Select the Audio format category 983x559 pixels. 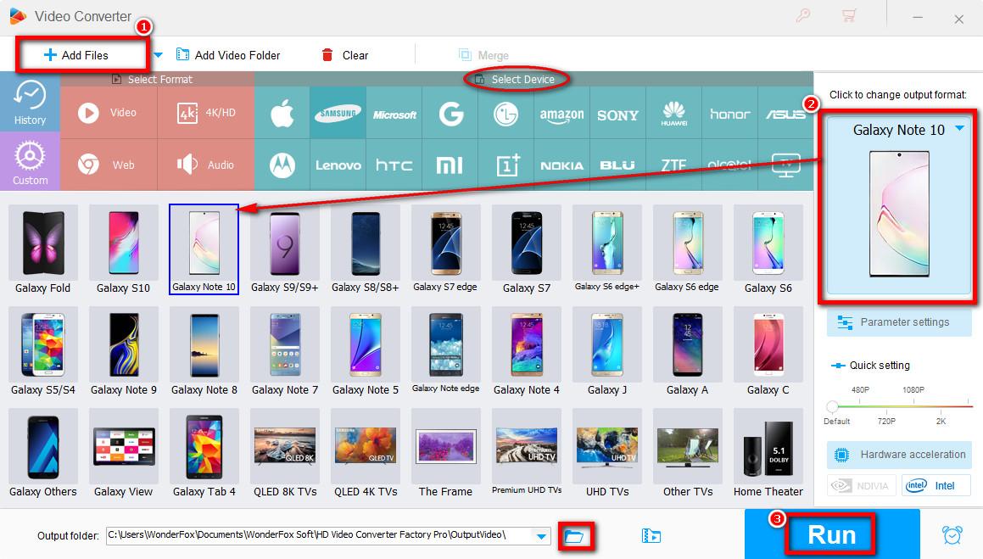pos(206,165)
